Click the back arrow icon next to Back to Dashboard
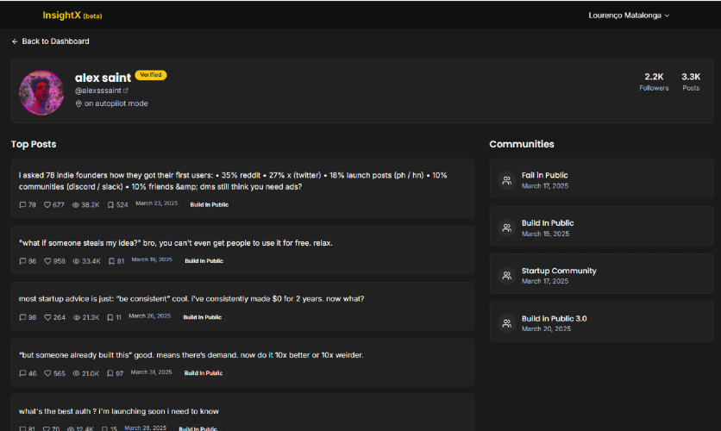721x431 pixels. pyautogui.click(x=15, y=41)
